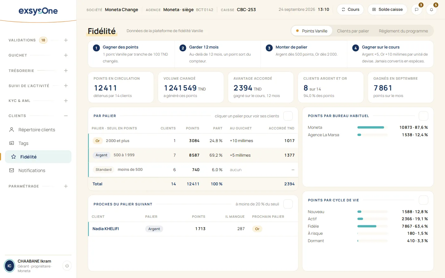
Task: Click the Volume changé card
Action: click(191, 87)
